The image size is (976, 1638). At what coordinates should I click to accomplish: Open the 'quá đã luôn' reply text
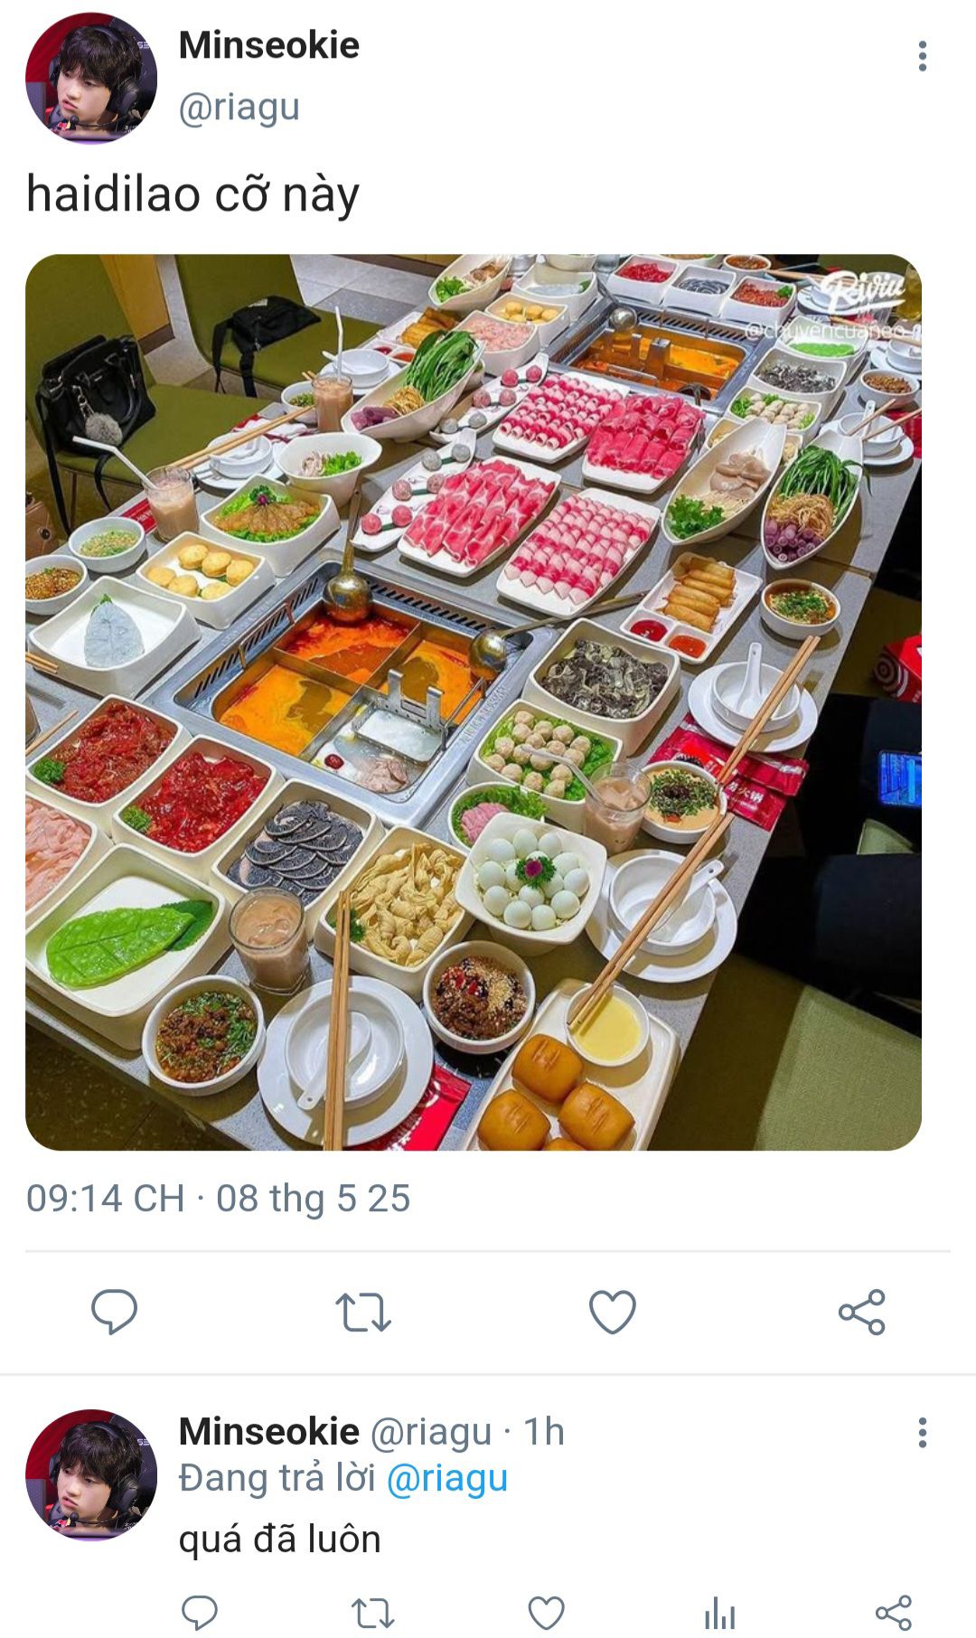pyautogui.click(x=280, y=1539)
